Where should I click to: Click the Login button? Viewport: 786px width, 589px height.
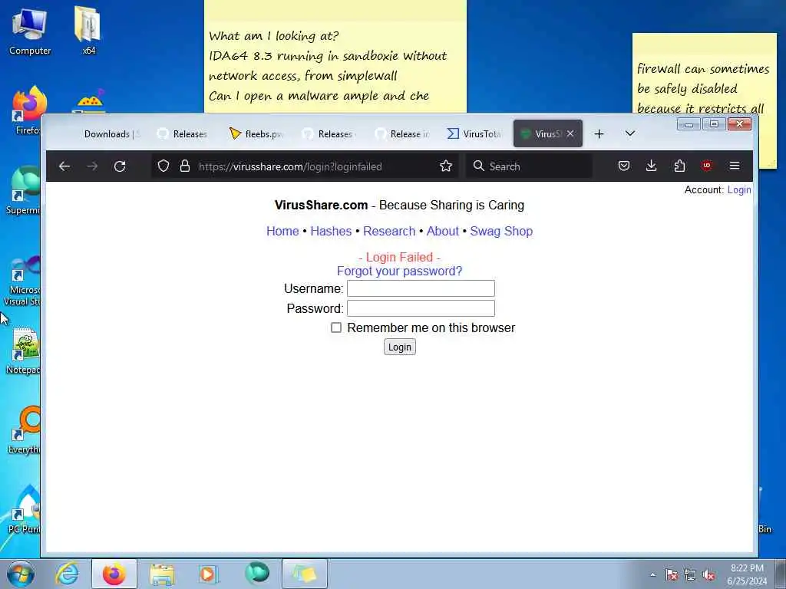tap(399, 347)
